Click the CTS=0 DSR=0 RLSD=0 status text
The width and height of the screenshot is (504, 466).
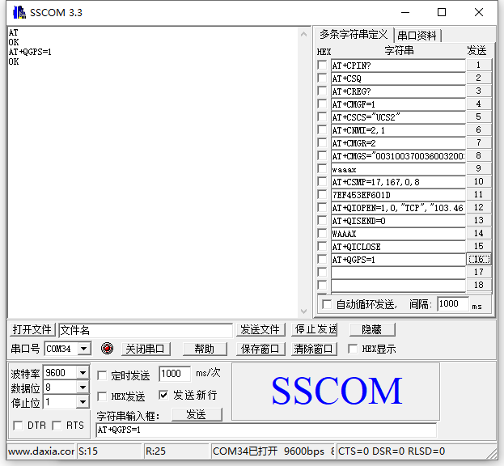pyautogui.click(x=392, y=451)
